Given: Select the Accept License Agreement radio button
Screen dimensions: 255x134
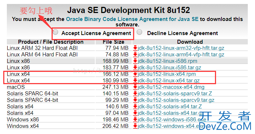Looking at the screenshot, I should [56, 32].
